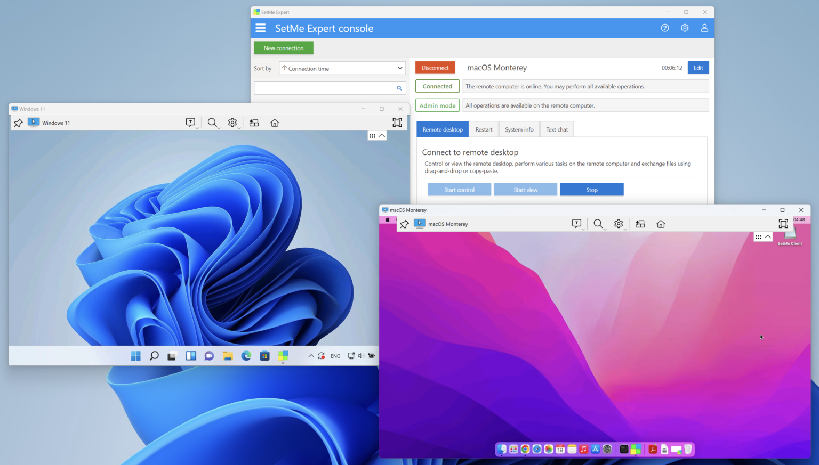Click the Stop button
The height and width of the screenshot is (465, 819).
coord(592,190)
